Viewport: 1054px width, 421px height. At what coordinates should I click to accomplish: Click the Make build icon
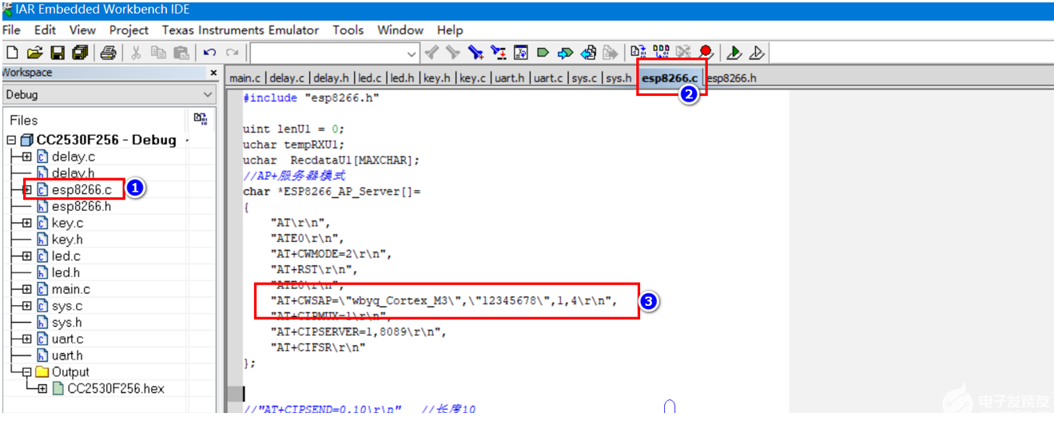click(661, 53)
